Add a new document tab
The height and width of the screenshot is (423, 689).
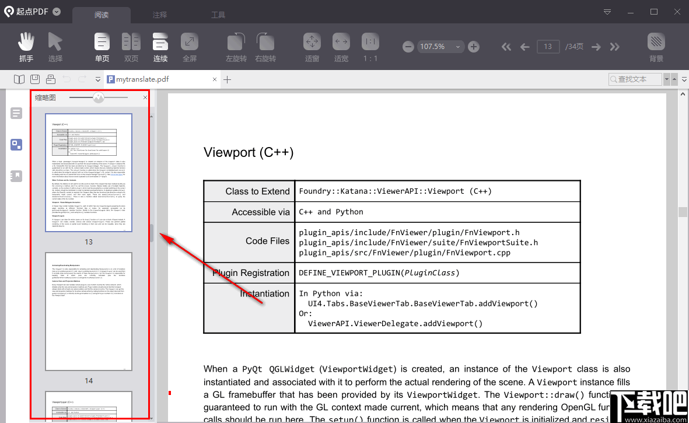227,79
